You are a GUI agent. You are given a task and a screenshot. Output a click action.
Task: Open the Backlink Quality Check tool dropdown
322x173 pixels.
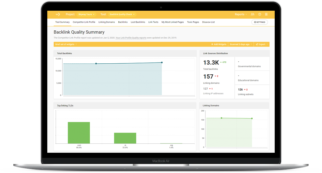pos(122,14)
